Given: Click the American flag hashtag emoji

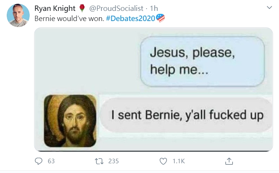Looking at the screenshot, I should tap(160, 18).
